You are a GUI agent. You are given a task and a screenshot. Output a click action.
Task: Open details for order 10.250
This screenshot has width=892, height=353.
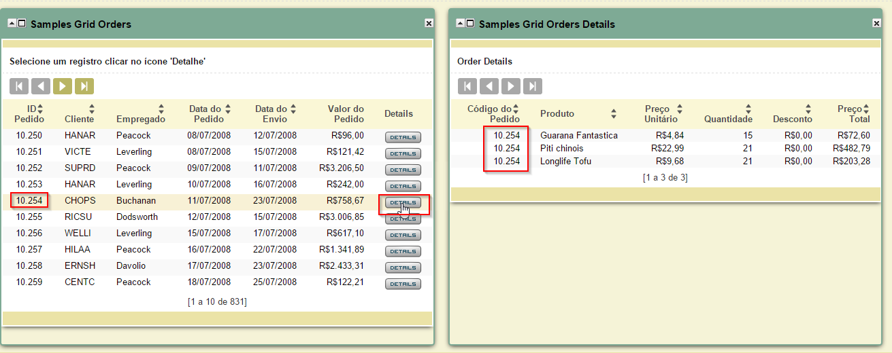(x=403, y=137)
